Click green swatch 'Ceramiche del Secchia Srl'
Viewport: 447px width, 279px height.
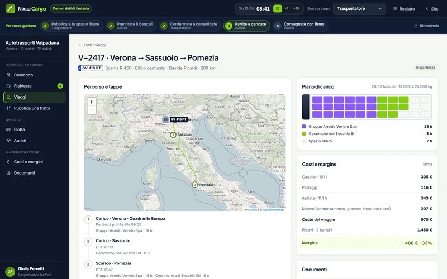(x=304, y=133)
